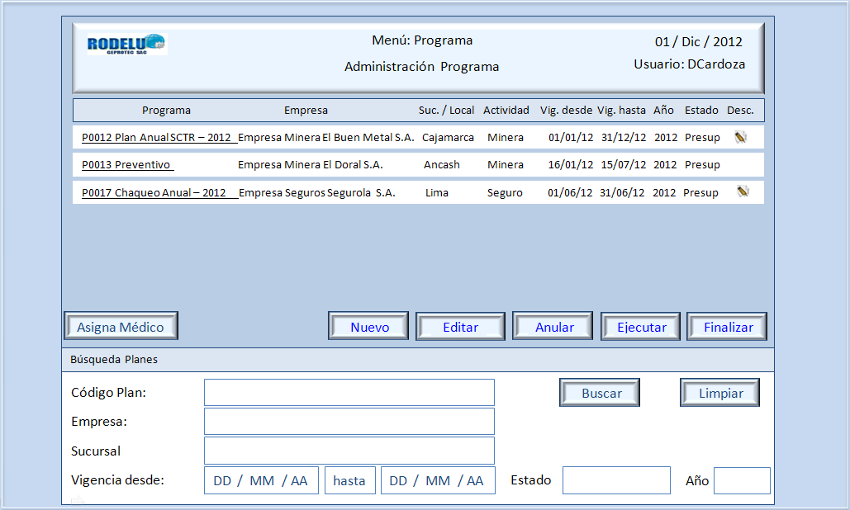Select Presup status in the P0012 row

[x=702, y=138]
